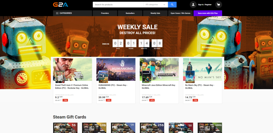This screenshot has width=273, height=133.
Task: Click the HUMANKIND (PC) Steam Key title
Action: (x=113, y=87)
